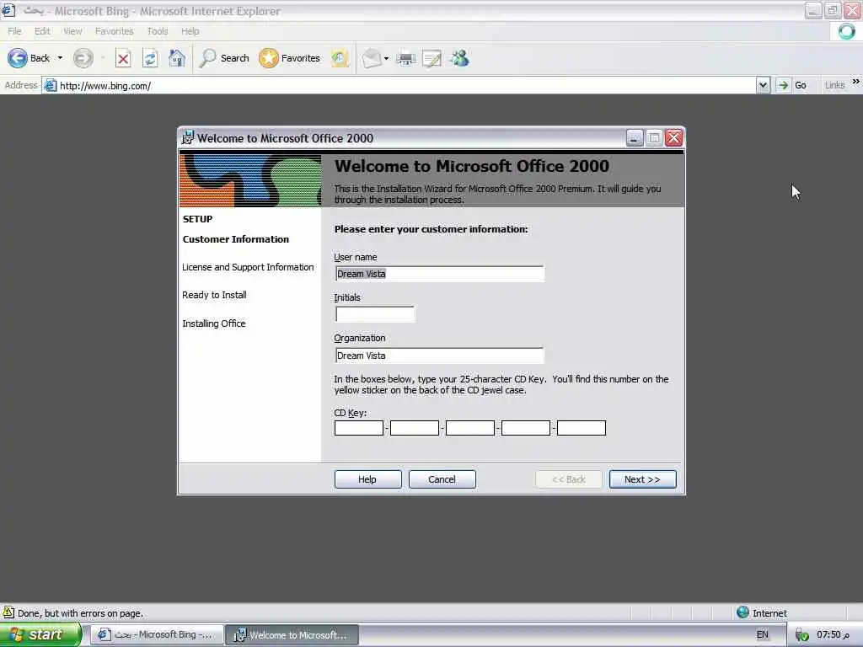Open the Favorites star toolbar button
This screenshot has height=647, width=863.
[x=290, y=58]
